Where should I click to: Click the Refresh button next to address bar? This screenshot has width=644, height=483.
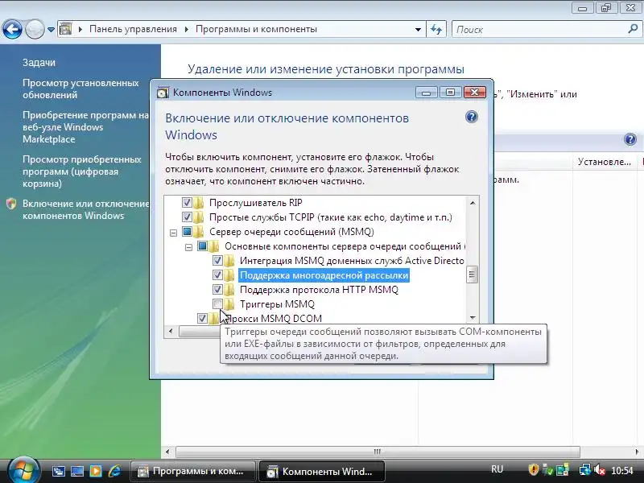[436, 30]
